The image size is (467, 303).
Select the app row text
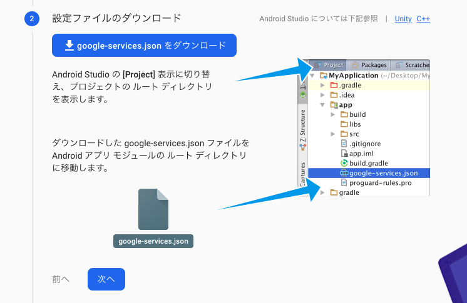[346, 105]
